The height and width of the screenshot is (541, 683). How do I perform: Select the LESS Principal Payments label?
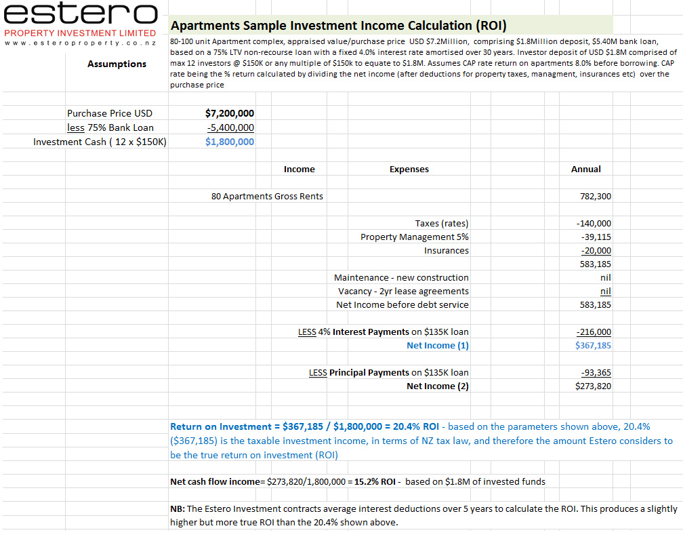[388, 372]
